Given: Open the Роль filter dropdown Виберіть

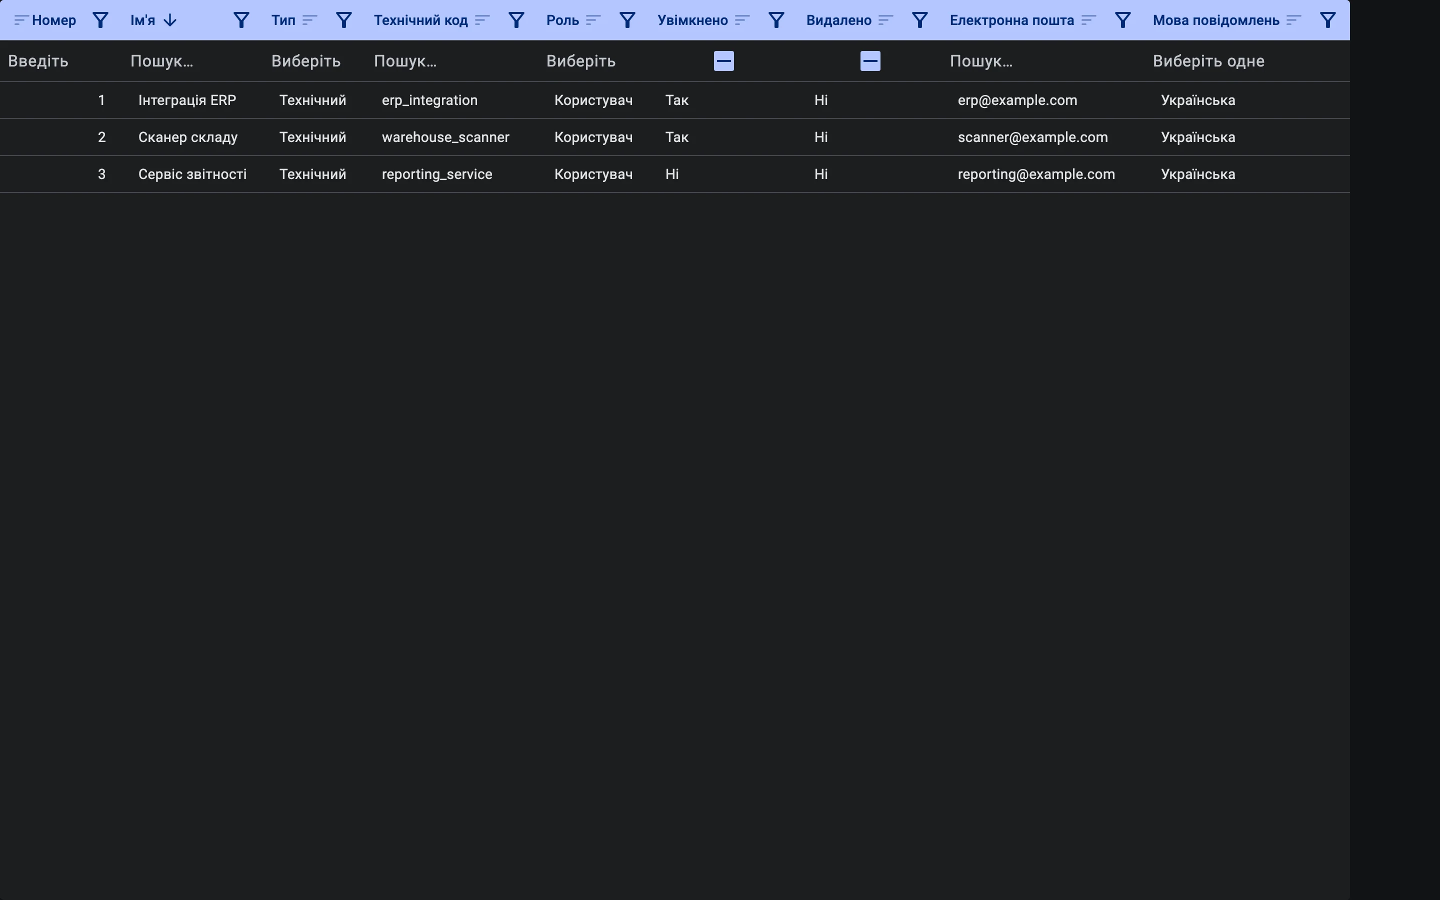Looking at the screenshot, I should 581,61.
